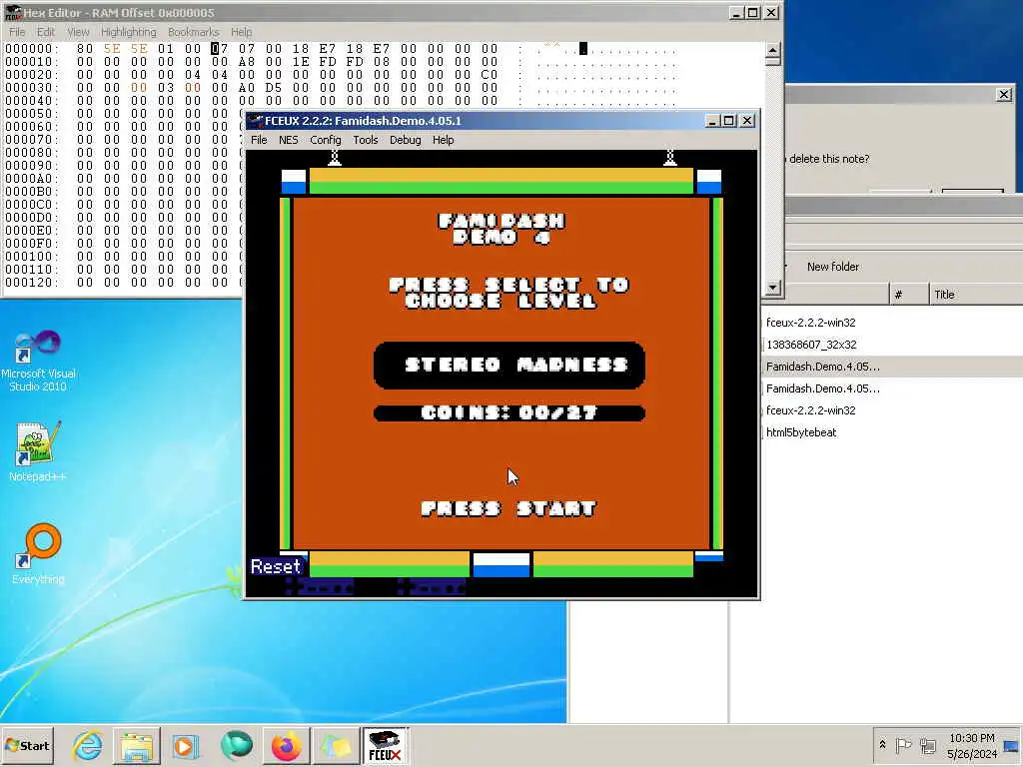Select first fceux-2.2.2-win32 file entry
This screenshot has height=767, width=1023.
811,323
